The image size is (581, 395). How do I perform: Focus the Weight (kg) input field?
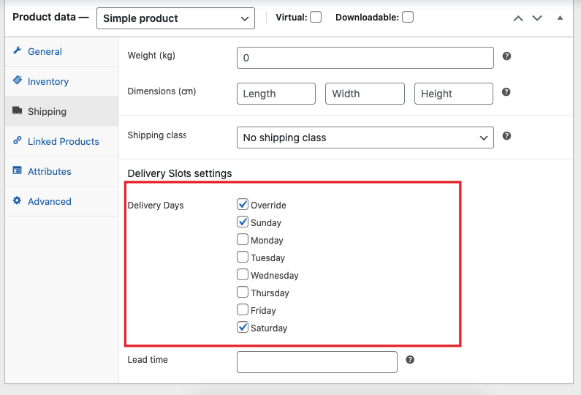(x=365, y=58)
